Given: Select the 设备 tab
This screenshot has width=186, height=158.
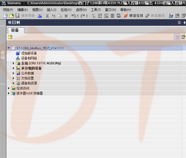Looking at the screenshot, I should tap(16, 30).
